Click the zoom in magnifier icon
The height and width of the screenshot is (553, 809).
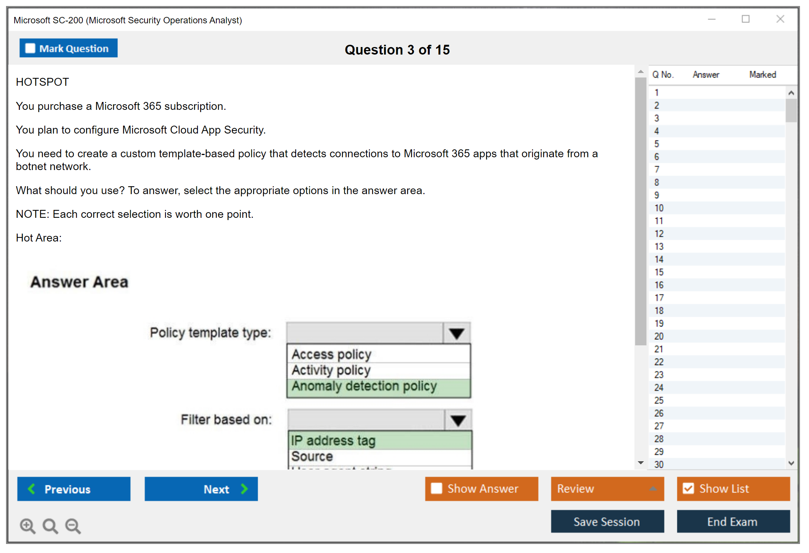click(27, 526)
